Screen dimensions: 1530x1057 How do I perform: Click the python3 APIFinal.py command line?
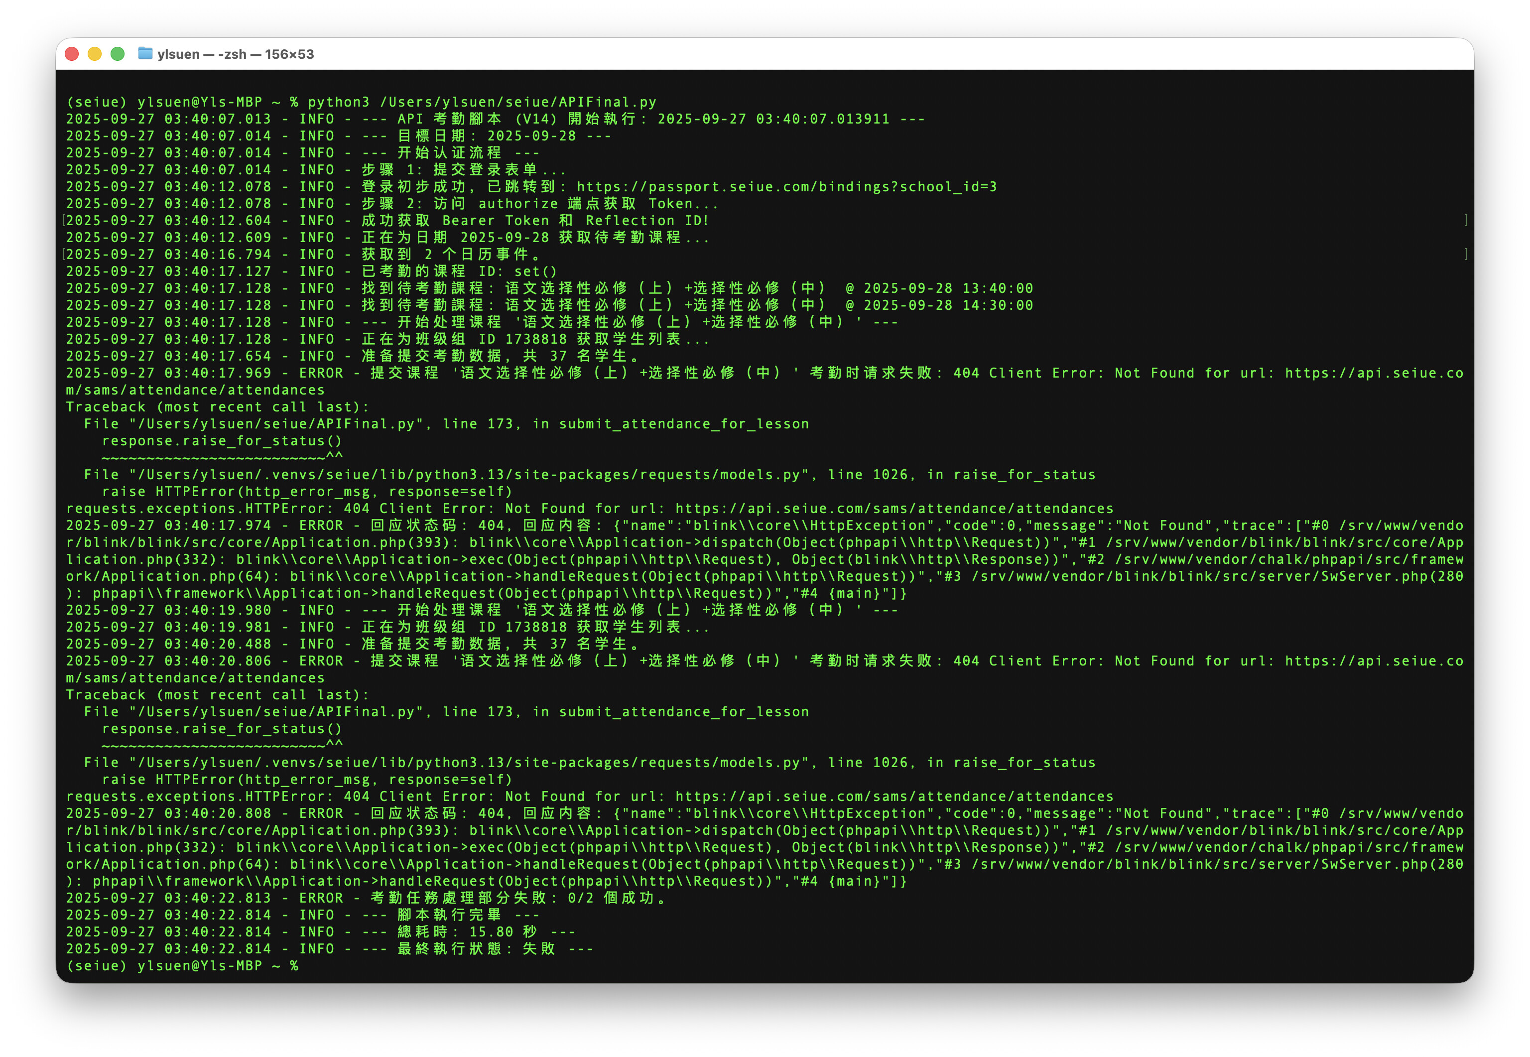tap(481, 102)
